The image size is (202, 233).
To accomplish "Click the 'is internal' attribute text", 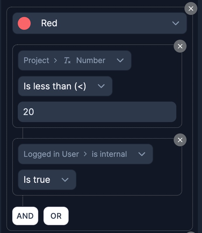I will (109, 154).
